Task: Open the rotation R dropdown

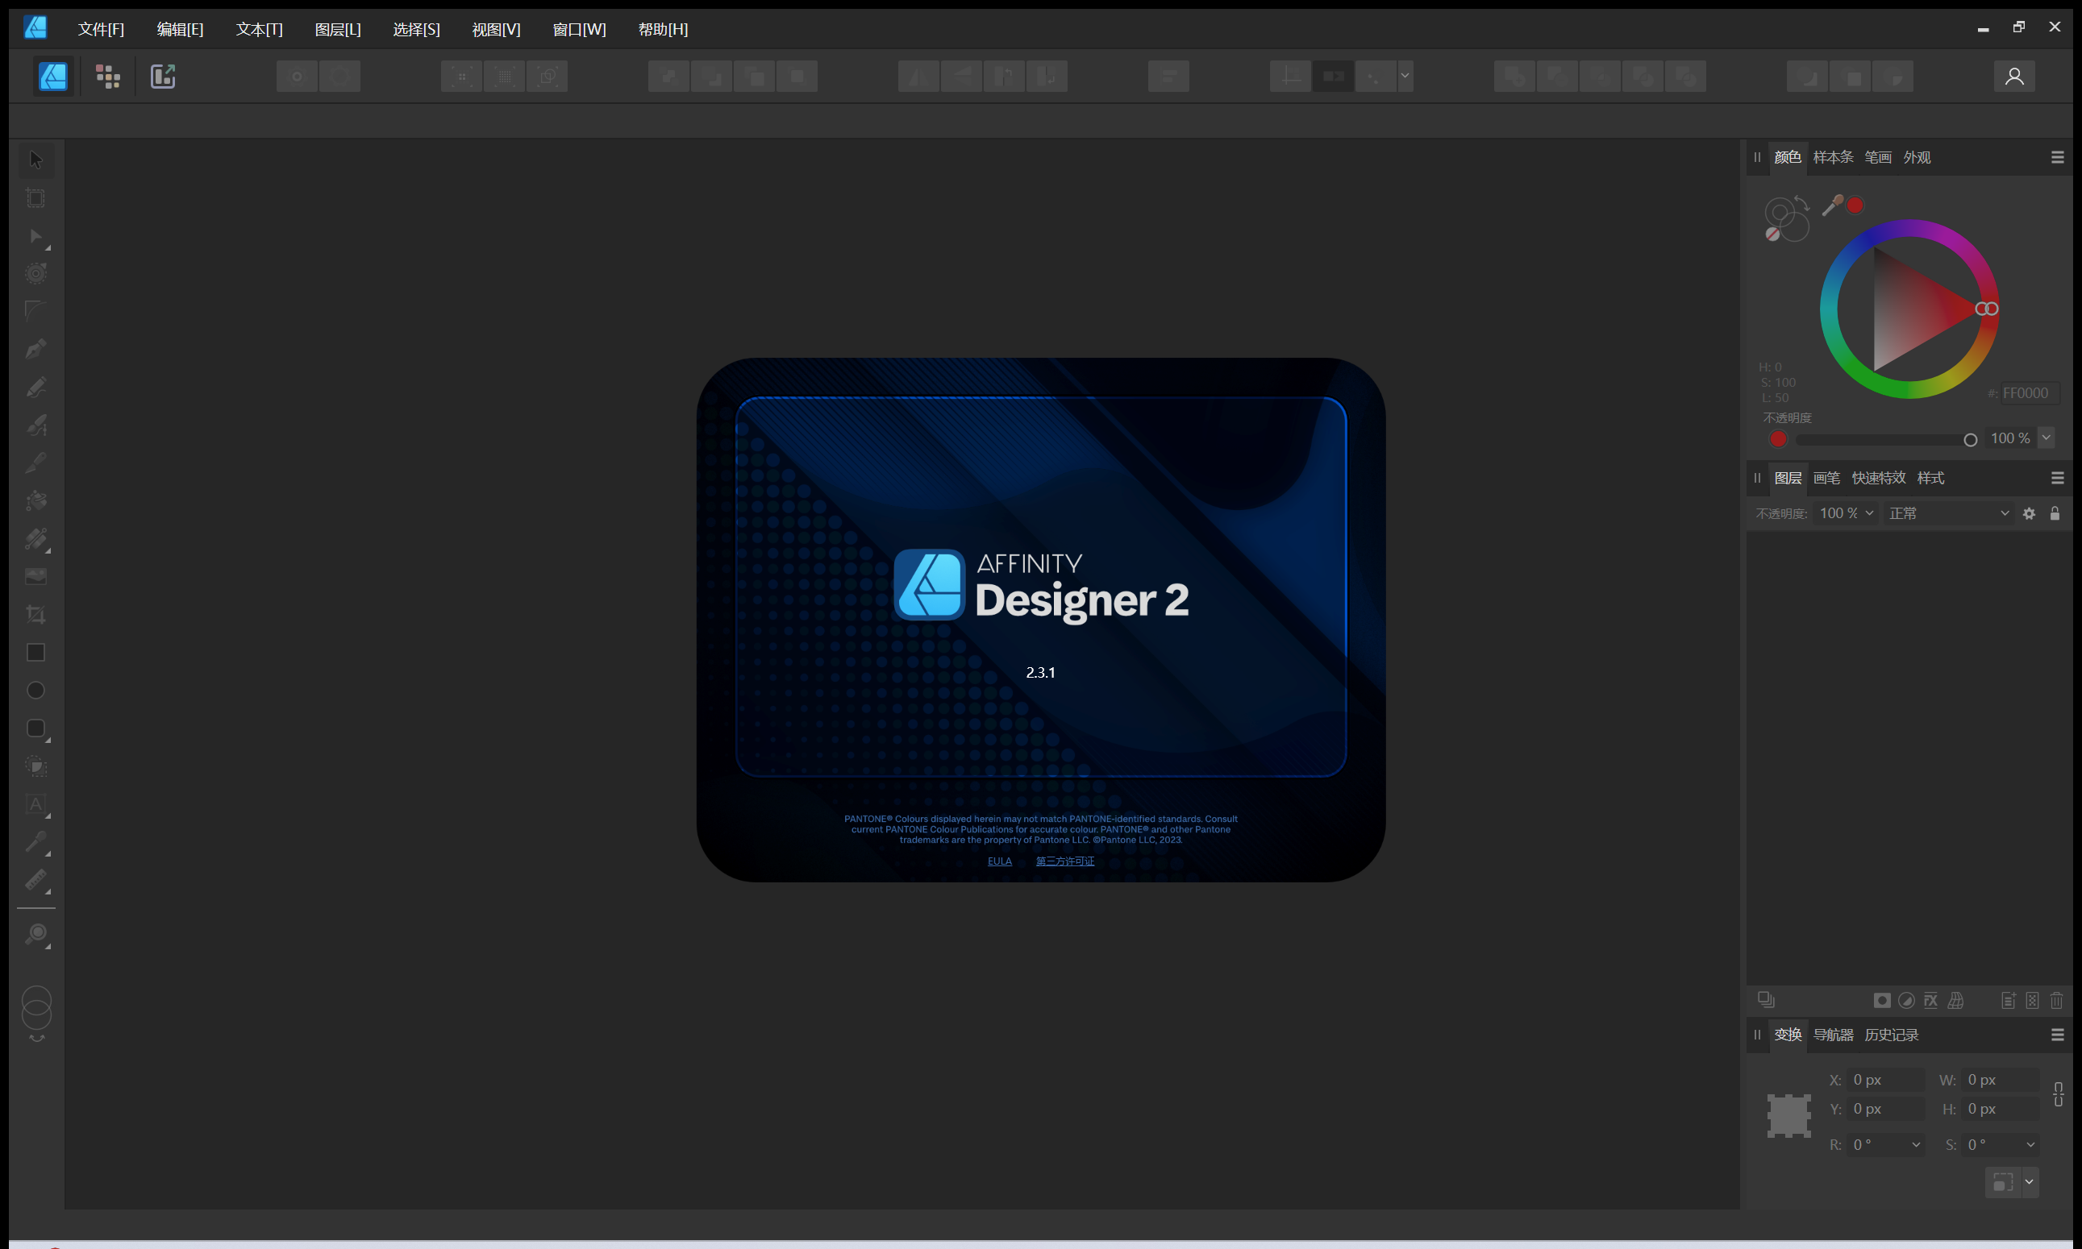Action: click(x=1916, y=1144)
